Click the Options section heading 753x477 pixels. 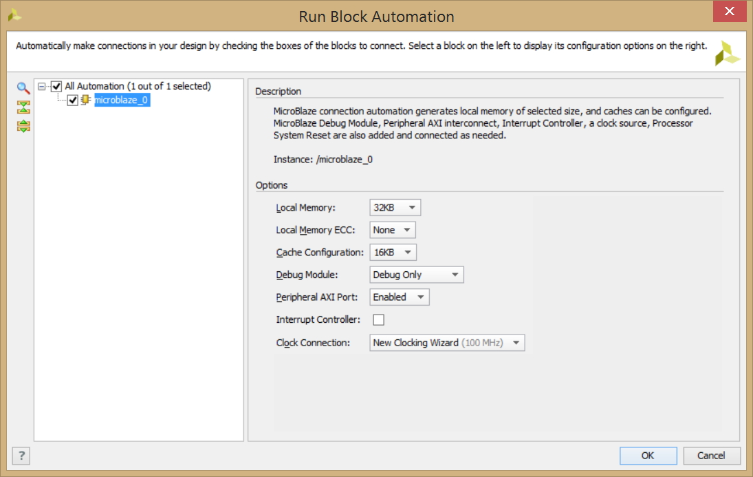272,185
